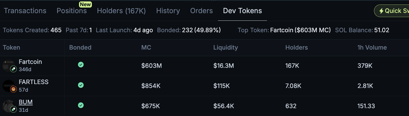Switch to the Transactions tab

(25, 11)
